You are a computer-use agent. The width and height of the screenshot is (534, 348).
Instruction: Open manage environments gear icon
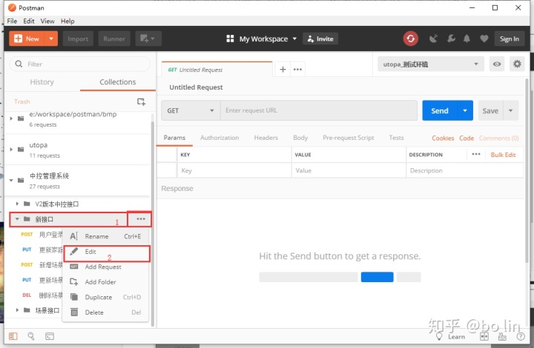517,64
